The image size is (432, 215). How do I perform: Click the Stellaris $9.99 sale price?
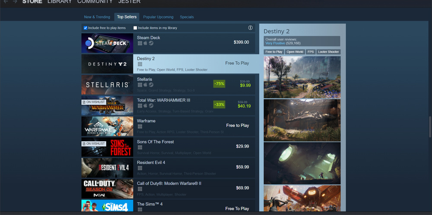pos(245,85)
